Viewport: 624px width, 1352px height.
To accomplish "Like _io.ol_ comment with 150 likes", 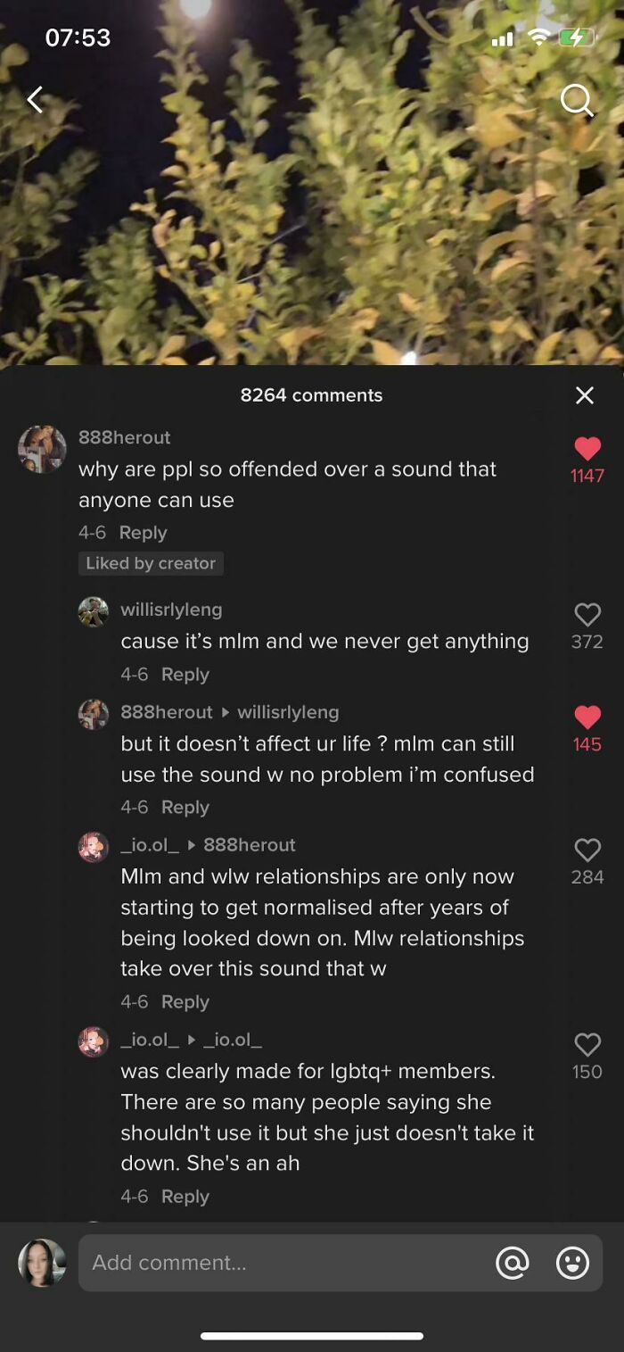I will coord(587,1044).
